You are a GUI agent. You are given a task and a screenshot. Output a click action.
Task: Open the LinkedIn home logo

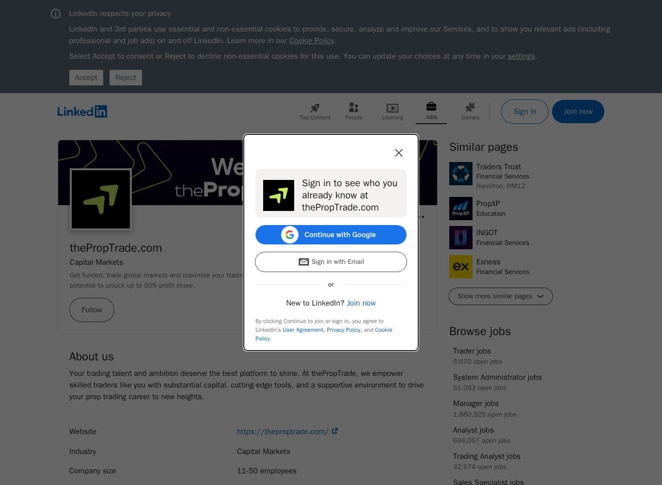82,112
